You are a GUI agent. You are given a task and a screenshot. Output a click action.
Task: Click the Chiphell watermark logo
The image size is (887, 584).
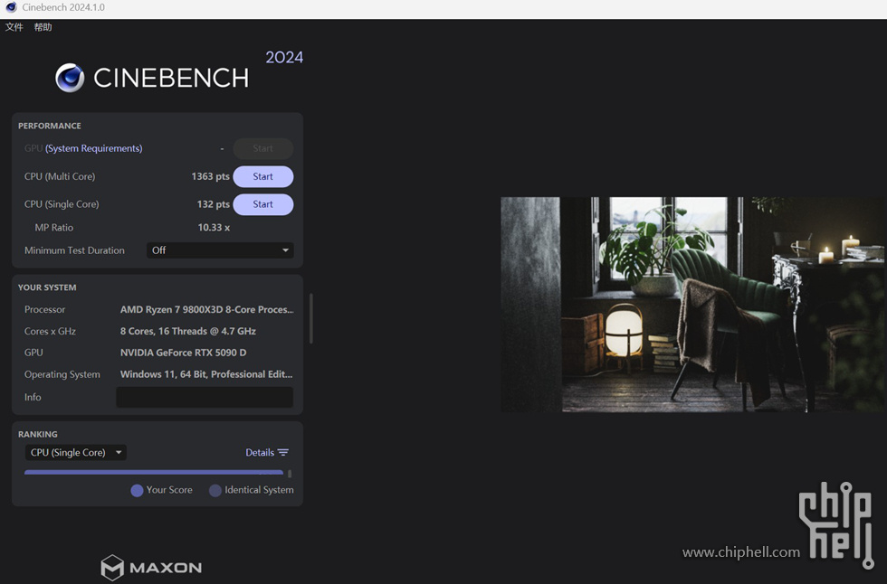click(x=835, y=524)
